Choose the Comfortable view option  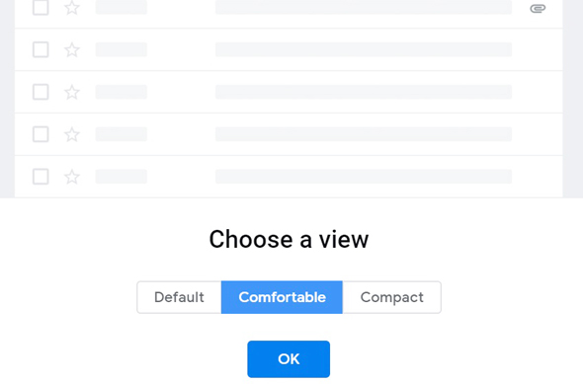(x=282, y=297)
